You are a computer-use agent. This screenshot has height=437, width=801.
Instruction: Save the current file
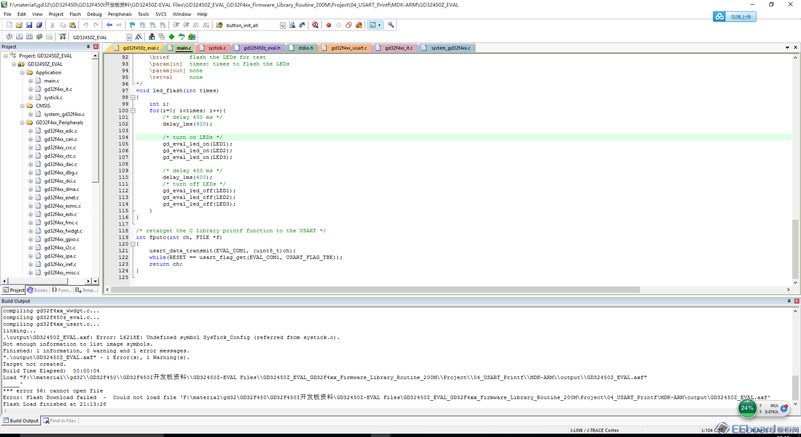pos(29,25)
